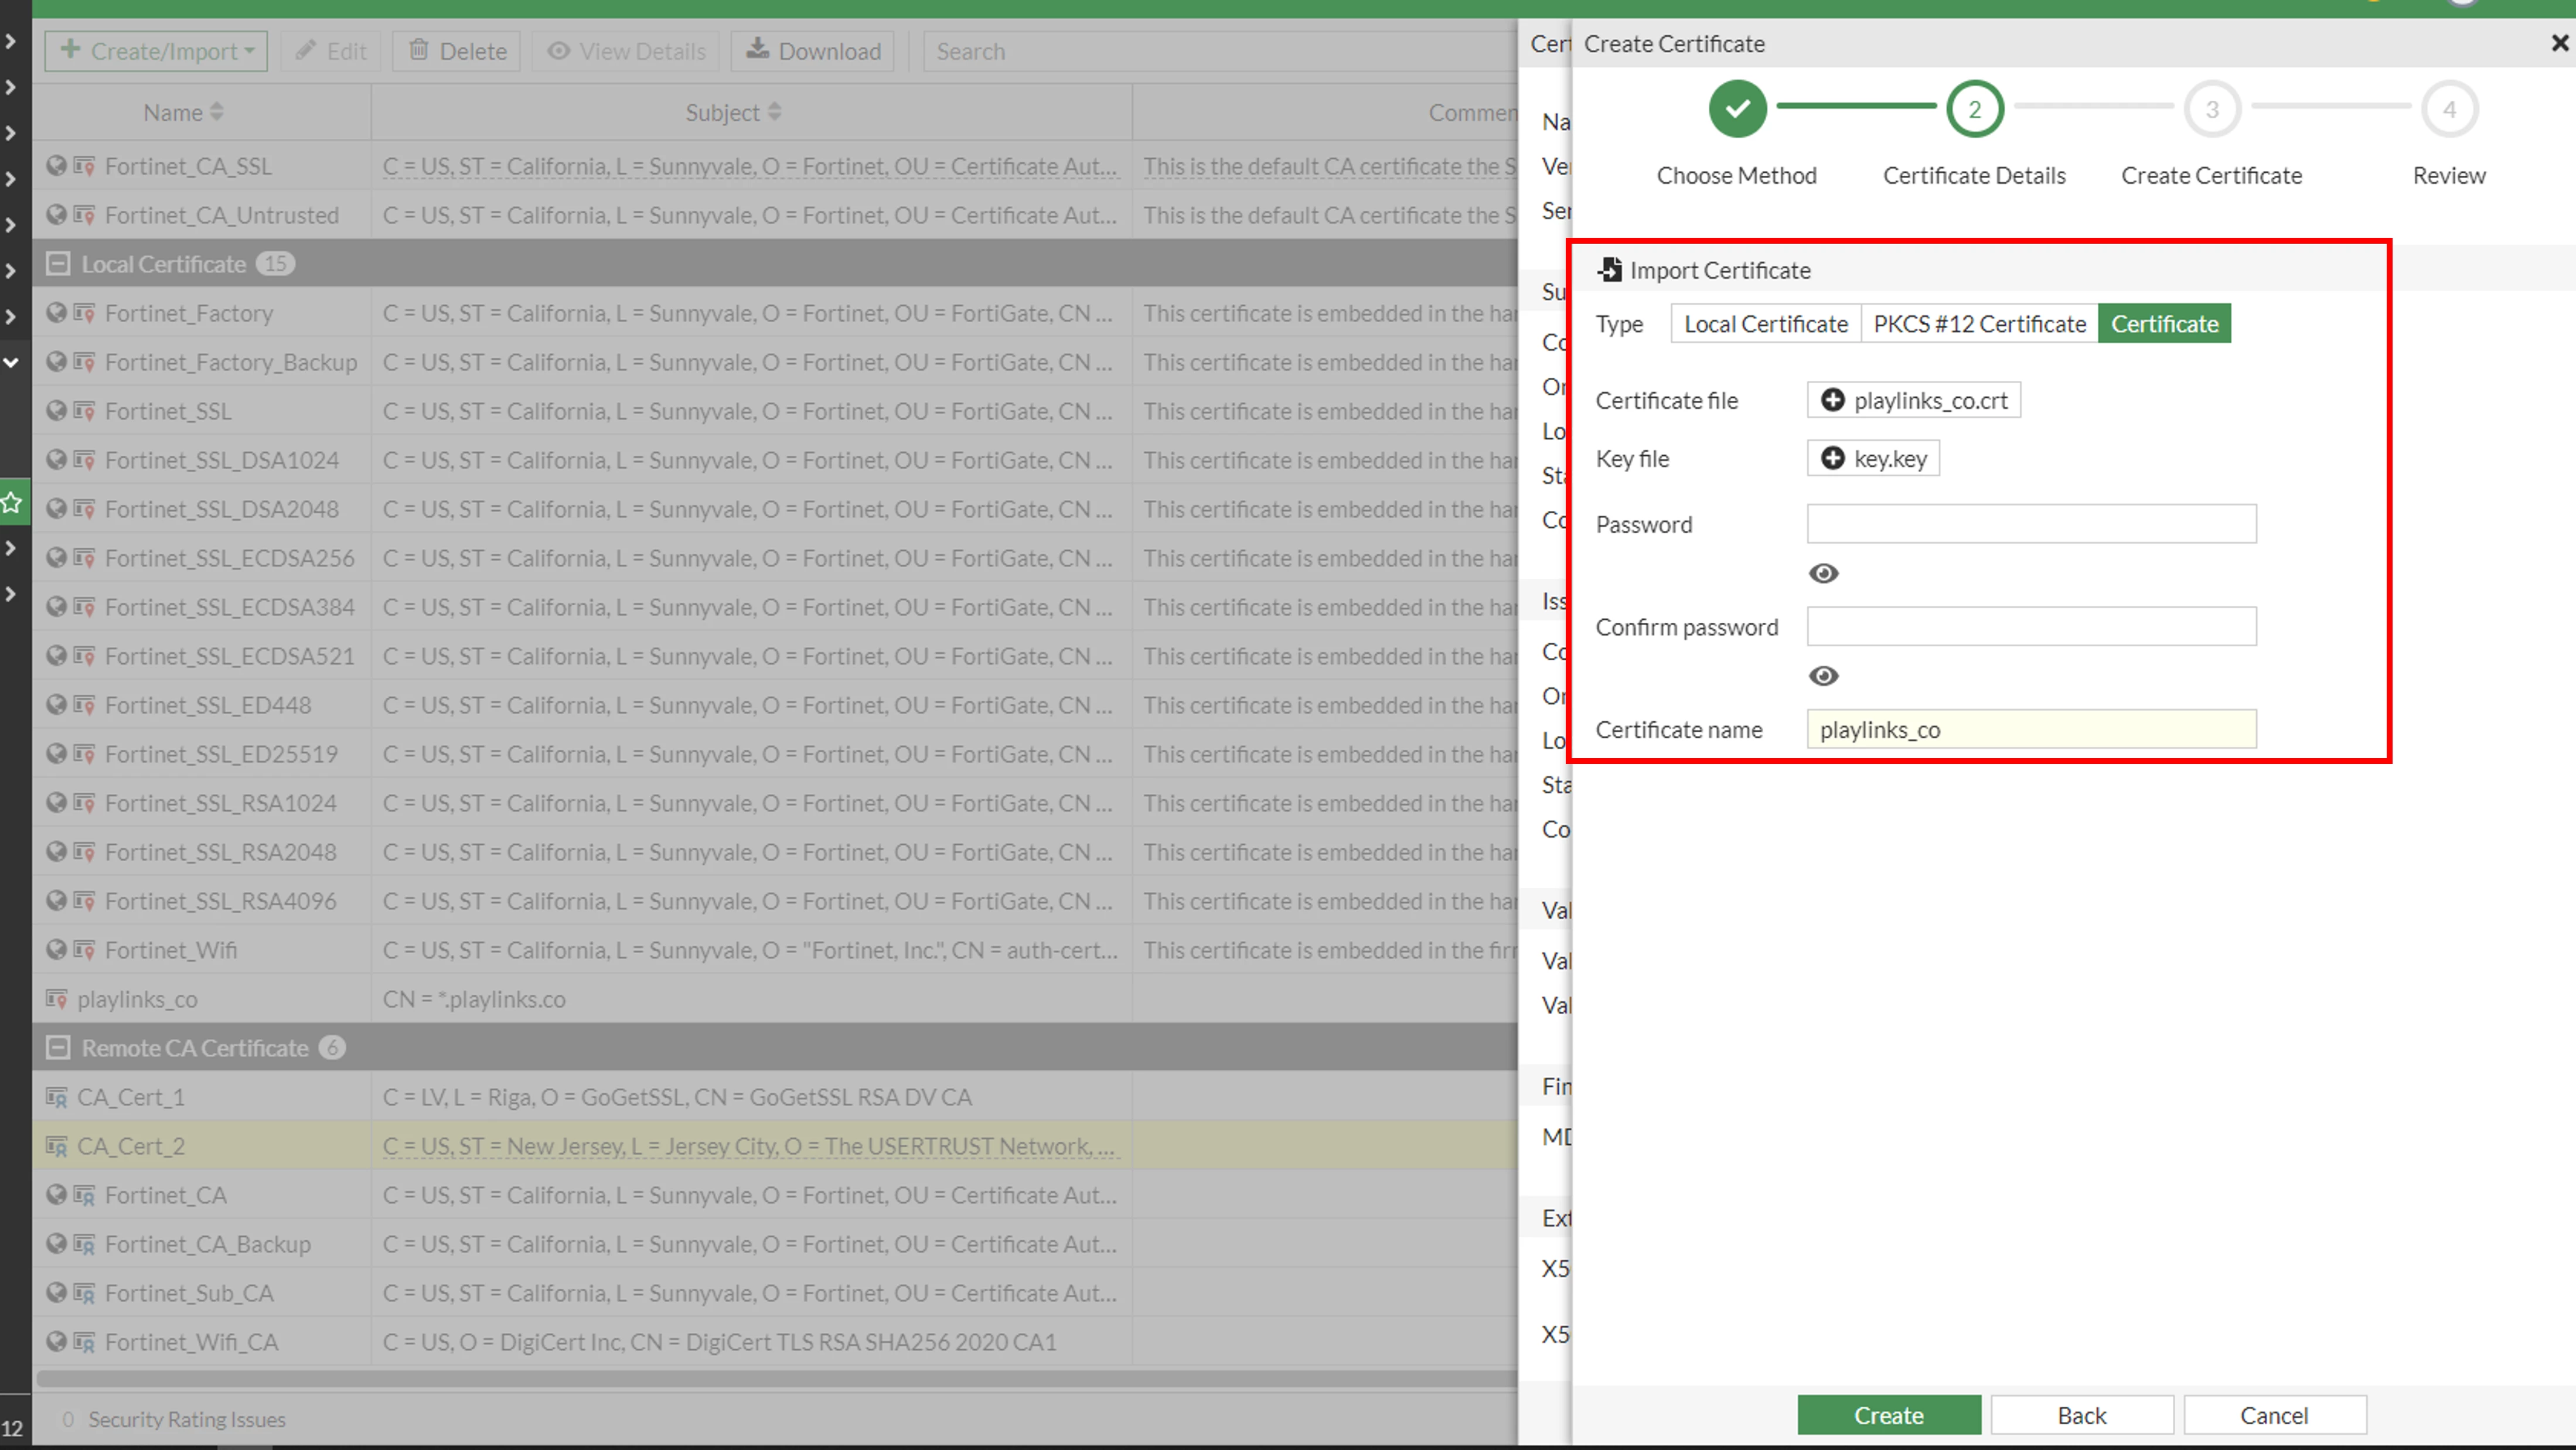Expand the topmost sidebar chevron
The width and height of the screenshot is (2576, 1450).
click(10, 41)
